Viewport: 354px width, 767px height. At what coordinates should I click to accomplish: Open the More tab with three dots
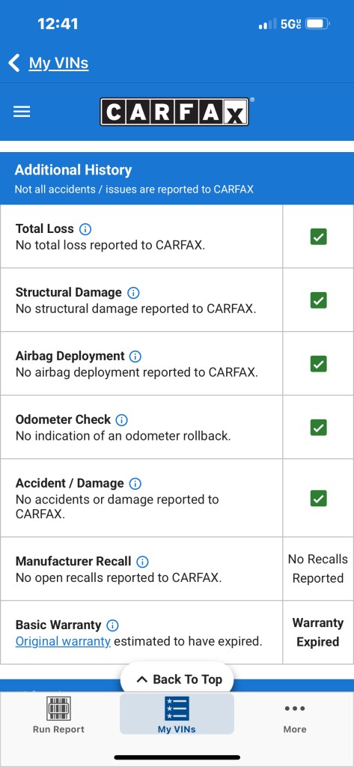(295, 718)
